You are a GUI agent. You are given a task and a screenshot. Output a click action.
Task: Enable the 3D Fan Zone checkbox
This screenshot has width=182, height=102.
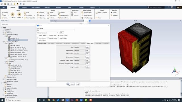[48, 36]
